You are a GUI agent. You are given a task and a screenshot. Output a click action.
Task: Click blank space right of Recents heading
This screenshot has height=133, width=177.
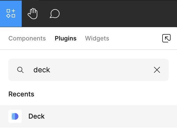[x=106, y=94]
